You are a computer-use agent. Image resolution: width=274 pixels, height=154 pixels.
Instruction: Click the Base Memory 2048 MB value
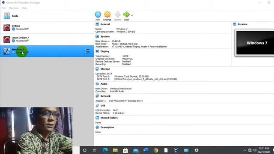tap(116, 41)
